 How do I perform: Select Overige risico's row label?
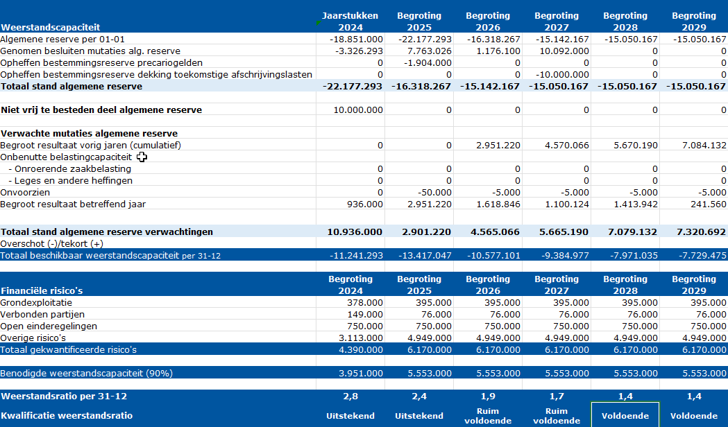click(x=33, y=338)
